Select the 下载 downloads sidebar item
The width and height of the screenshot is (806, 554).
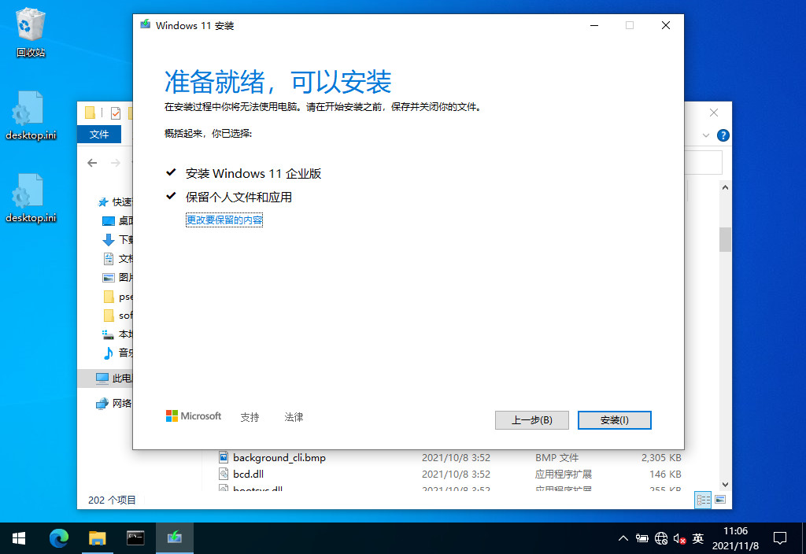point(118,239)
